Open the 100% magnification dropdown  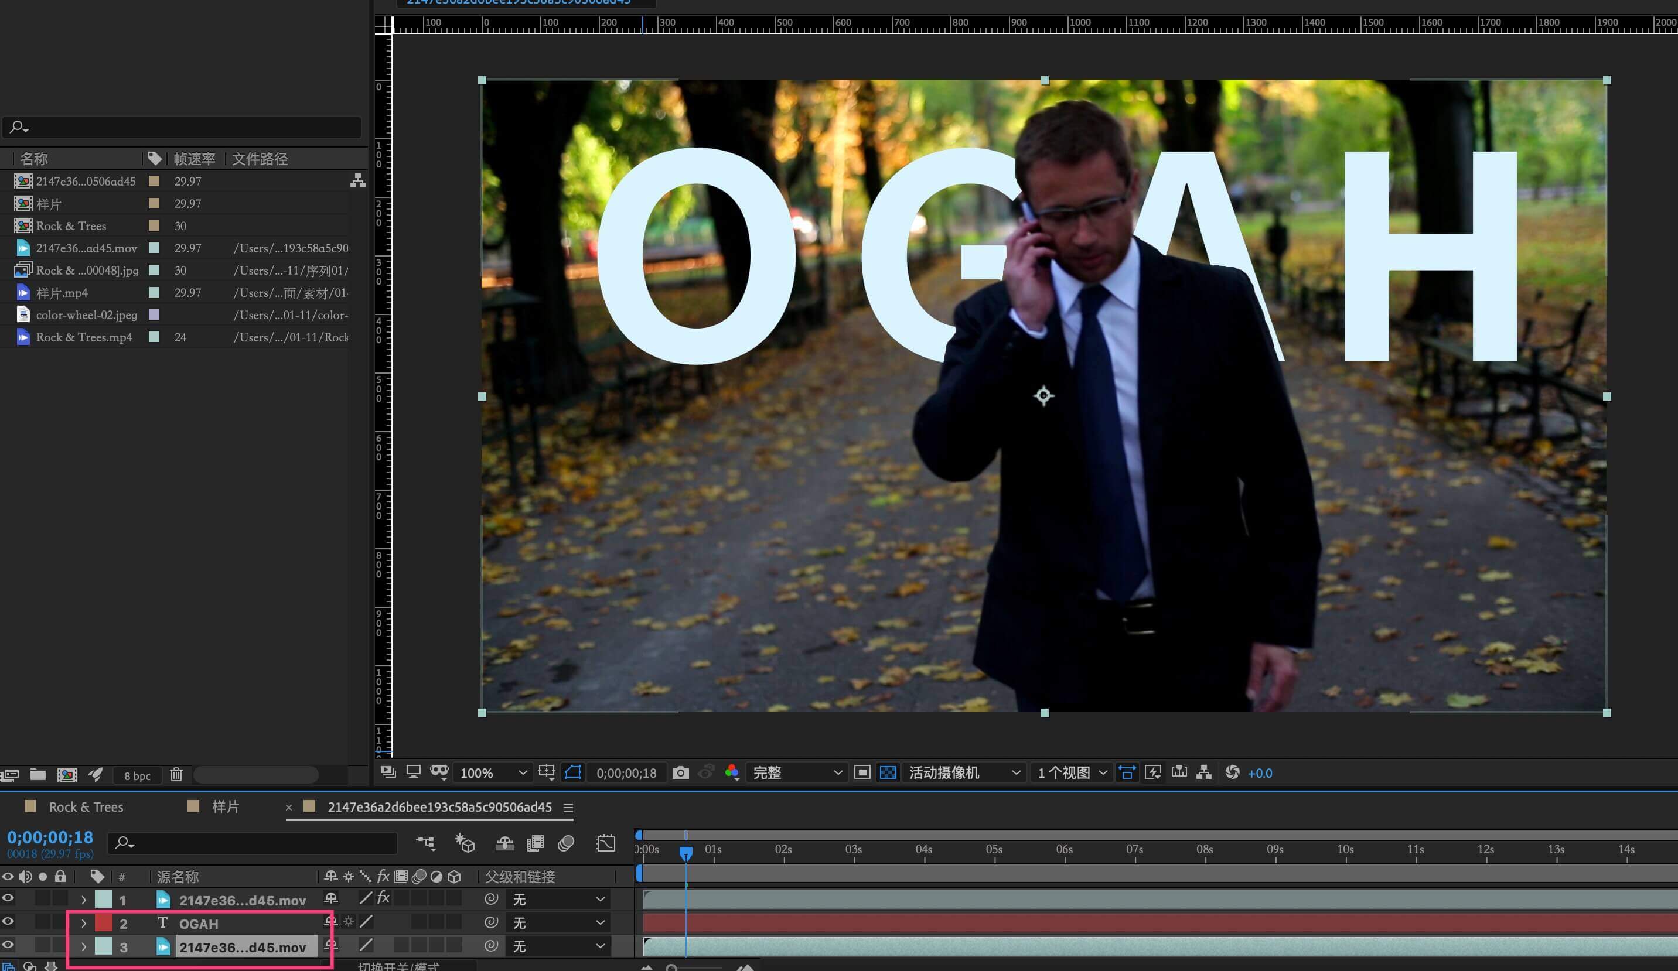493,772
